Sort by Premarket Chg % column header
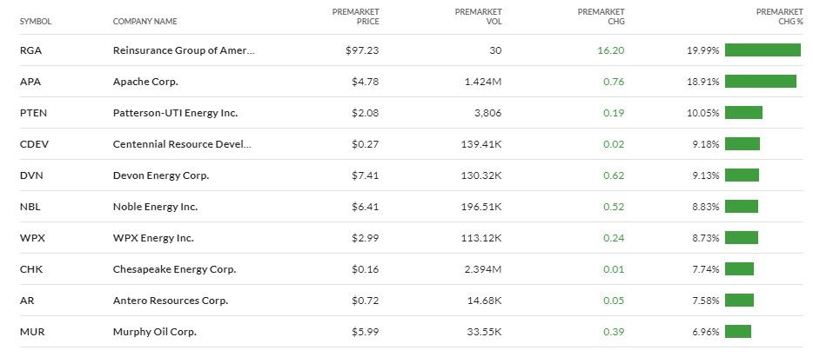Viewport: 813px width, 357px height. coord(779,16)
